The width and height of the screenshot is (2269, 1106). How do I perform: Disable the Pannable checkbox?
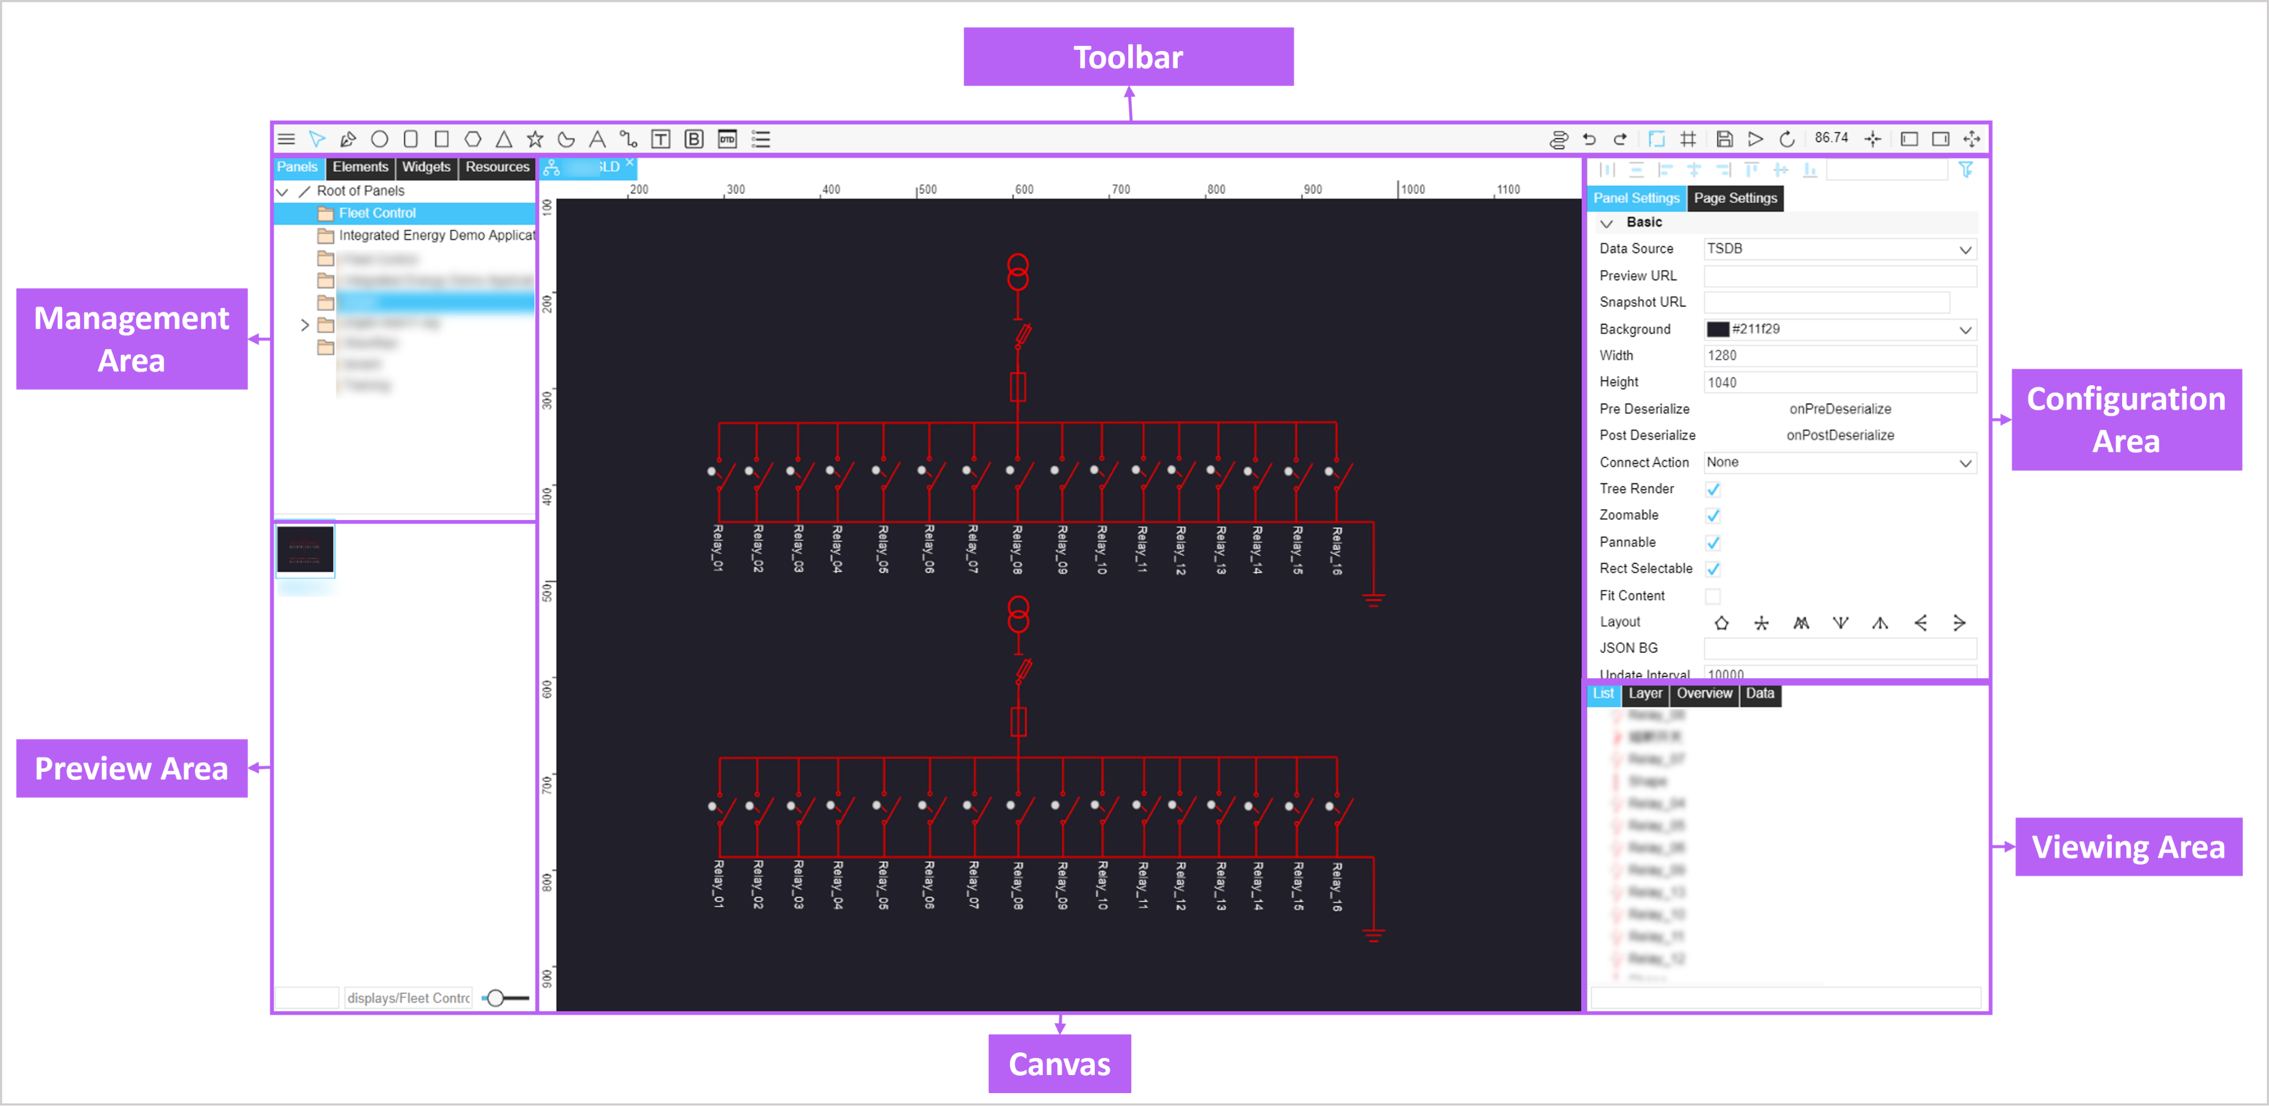tap(1712, 542)
